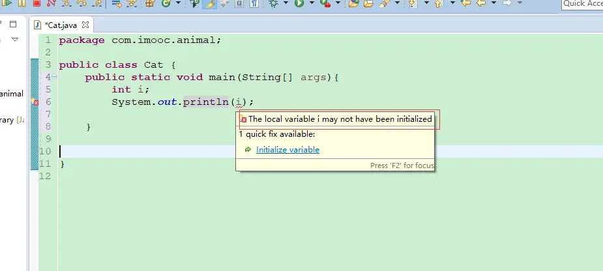Click 'The local variable i may not have been initialized' text

340,119
